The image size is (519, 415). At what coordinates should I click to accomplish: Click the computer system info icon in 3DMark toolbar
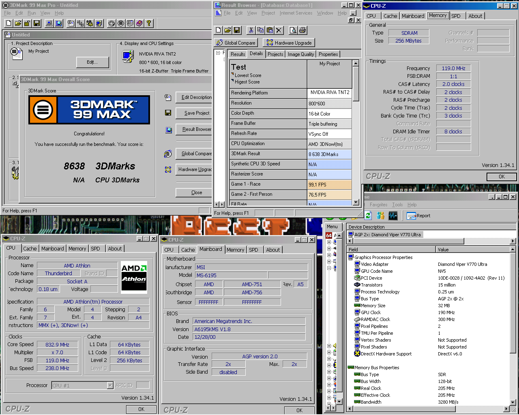coord(49,23)
